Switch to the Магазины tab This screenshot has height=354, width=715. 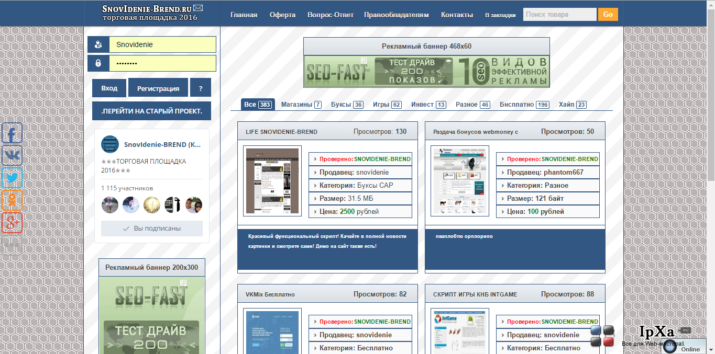coord(301,105)
